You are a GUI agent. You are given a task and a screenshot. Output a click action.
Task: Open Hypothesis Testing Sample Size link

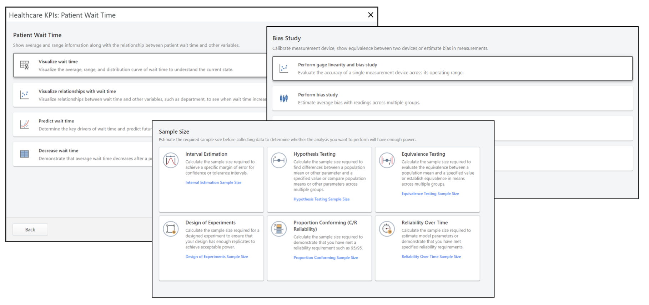[x=322, y=199]
